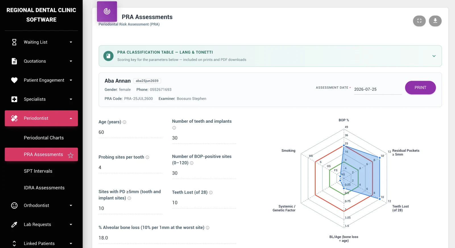Expand the Orthodontist menu arrow

coord(71,205)
